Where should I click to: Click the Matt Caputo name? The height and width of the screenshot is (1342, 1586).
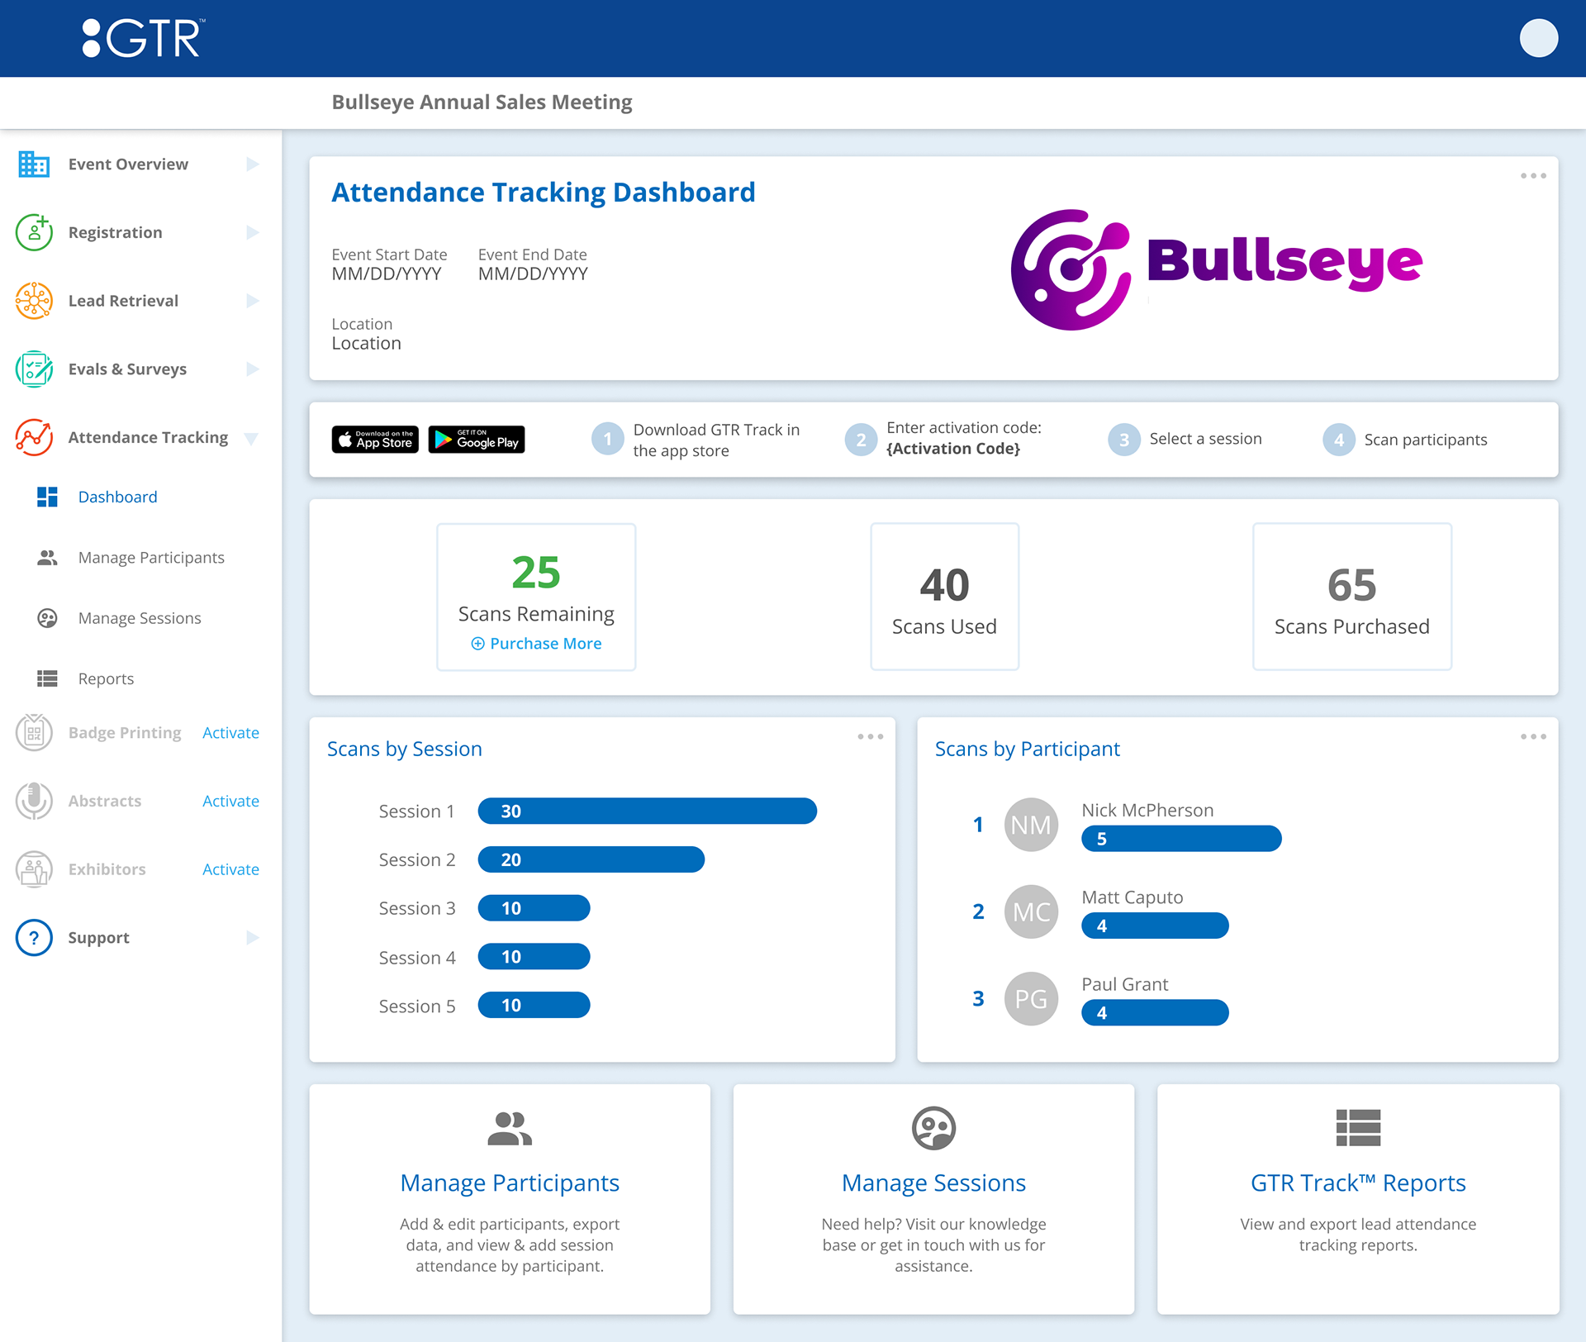pos(1132,897)
